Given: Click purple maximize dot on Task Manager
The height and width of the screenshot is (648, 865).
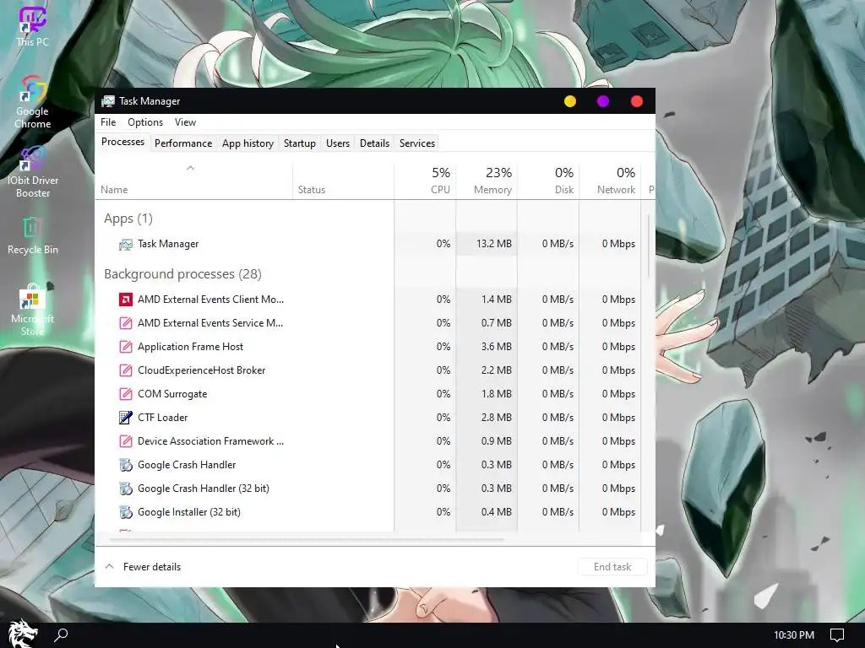Looking at the screenshot, I should (x=603, y=101).
